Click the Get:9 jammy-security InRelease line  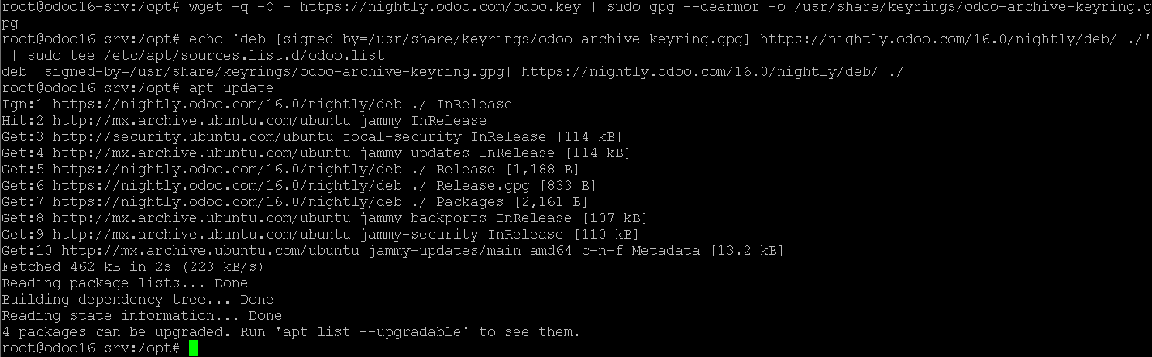pyautogui.click(x=320, y=235)
